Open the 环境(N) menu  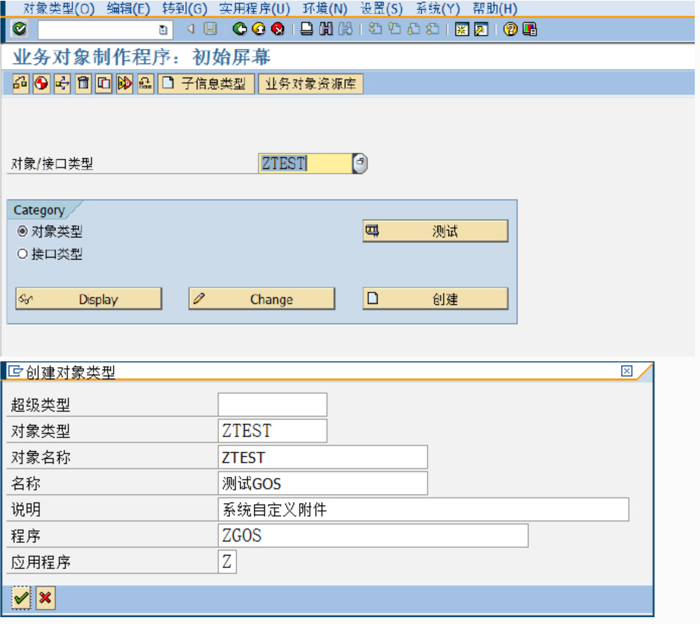pos(325,8)
